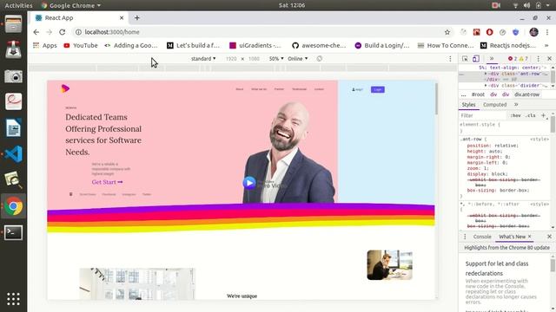Viewport: 556px width, 312px height.
Task: Open the uiGradients bookmark
Action: (255, 45)
